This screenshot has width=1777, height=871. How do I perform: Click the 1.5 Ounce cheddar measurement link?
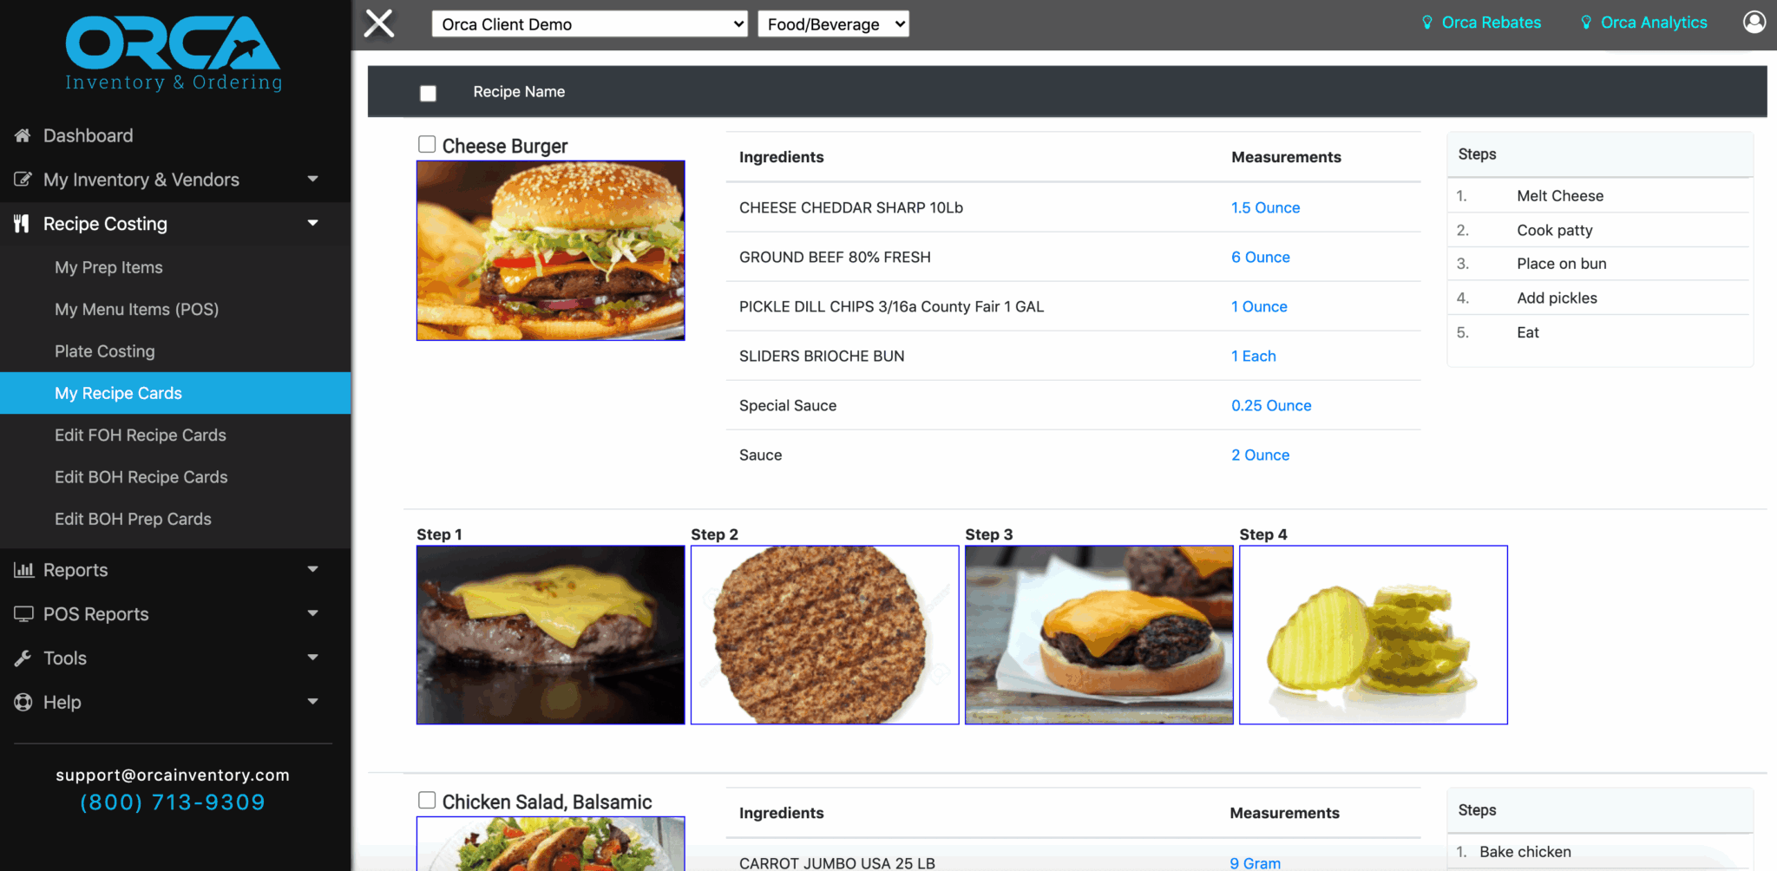[1265, 207]
